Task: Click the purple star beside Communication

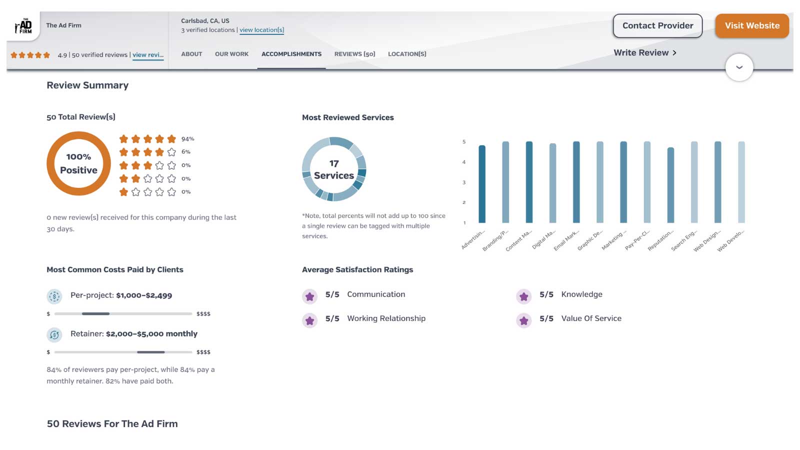Action: coord(310,296)
